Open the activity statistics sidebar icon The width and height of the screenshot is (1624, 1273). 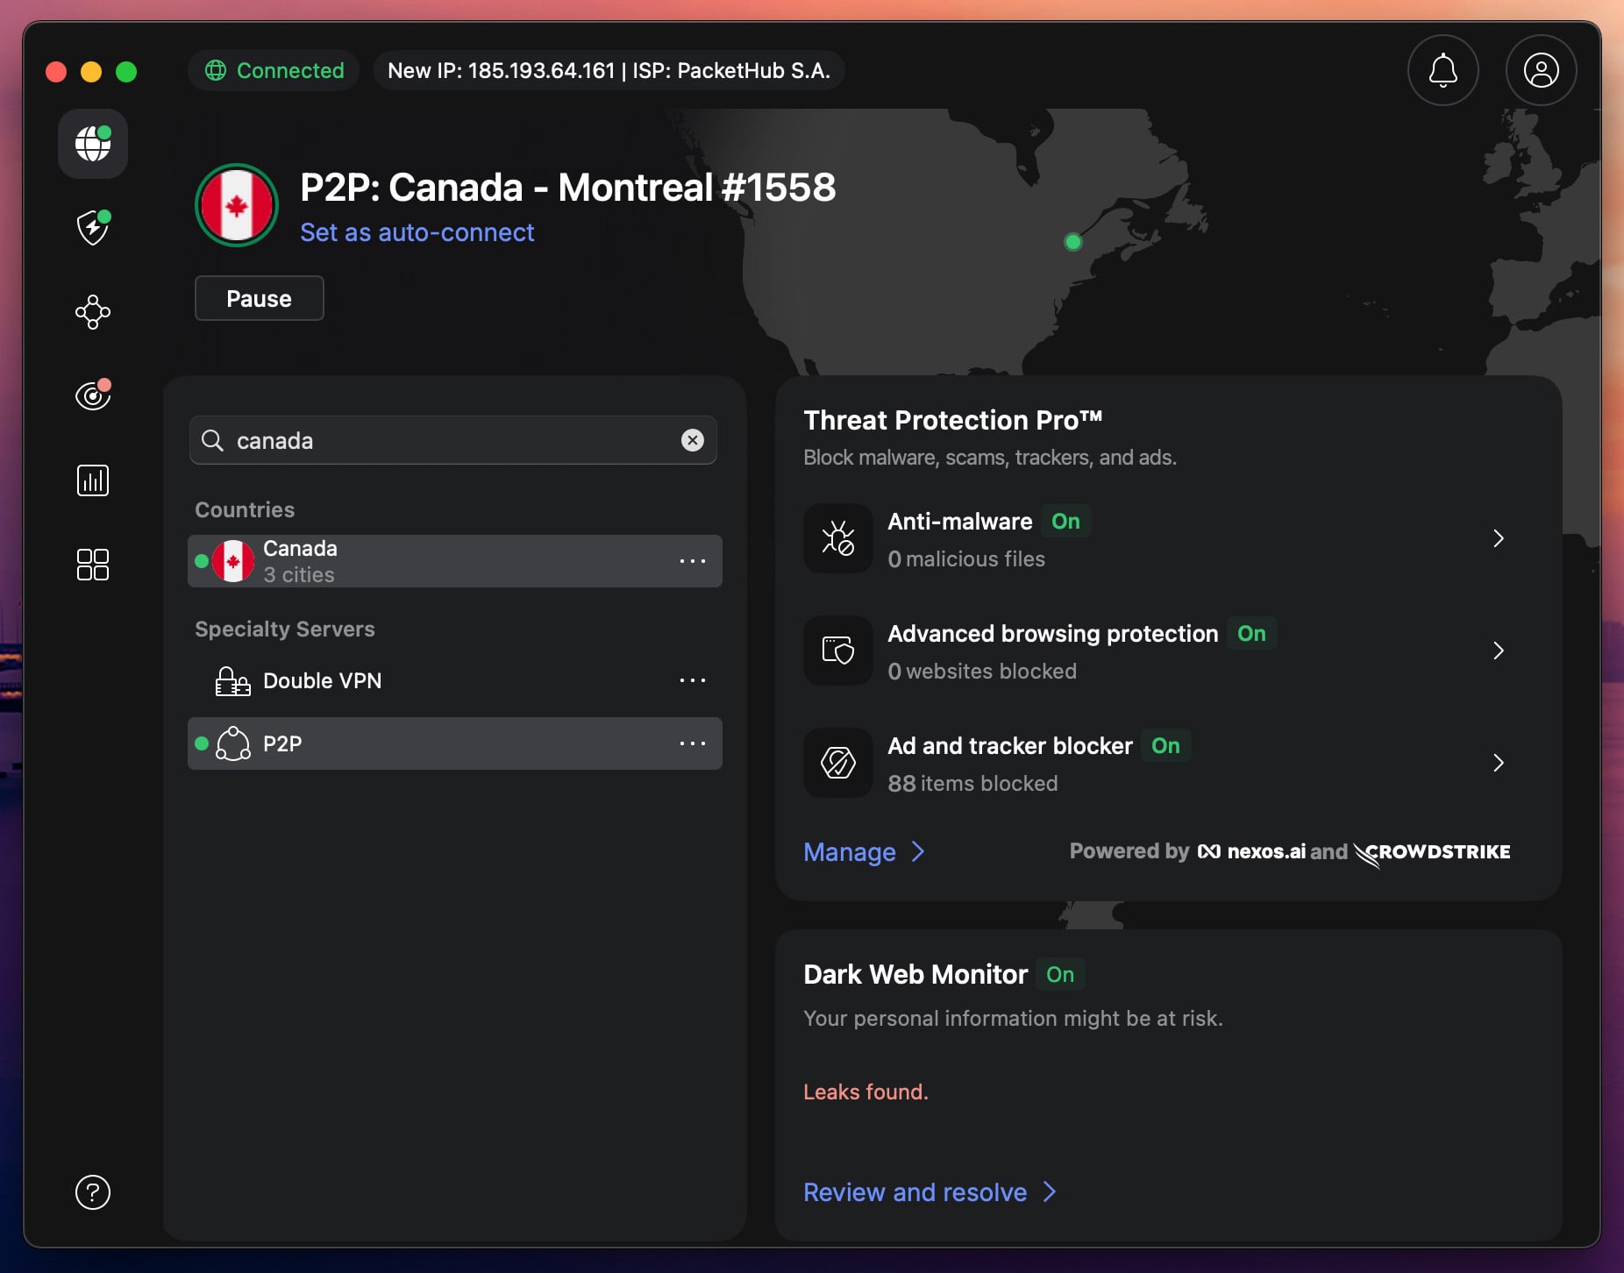pos(92,479)
